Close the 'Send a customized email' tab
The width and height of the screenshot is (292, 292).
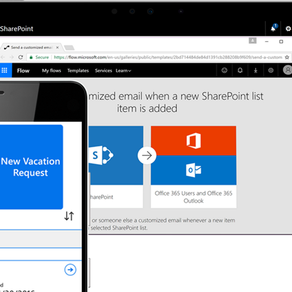pyautogui.click(x=57, y=48)
